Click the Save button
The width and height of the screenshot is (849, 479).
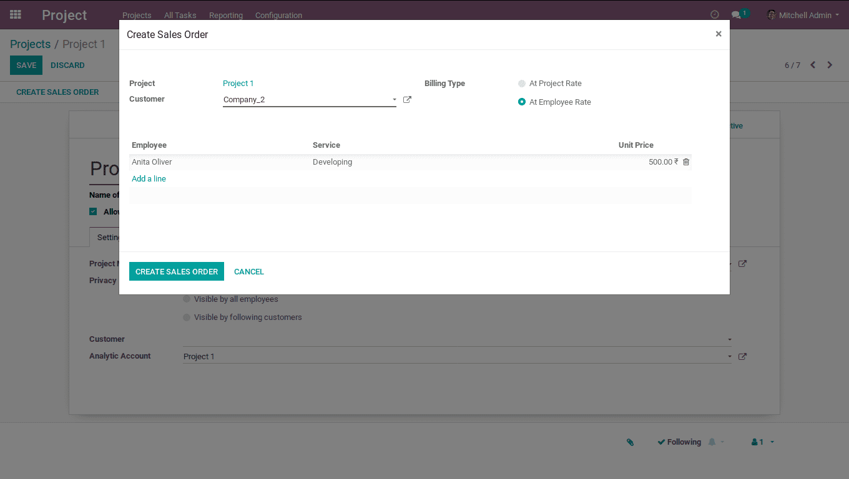point(26,65)
